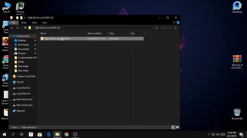Collapse the Quick access tree node
The width and height of the screenshot is (247, 138).
[x=10, y=36]
